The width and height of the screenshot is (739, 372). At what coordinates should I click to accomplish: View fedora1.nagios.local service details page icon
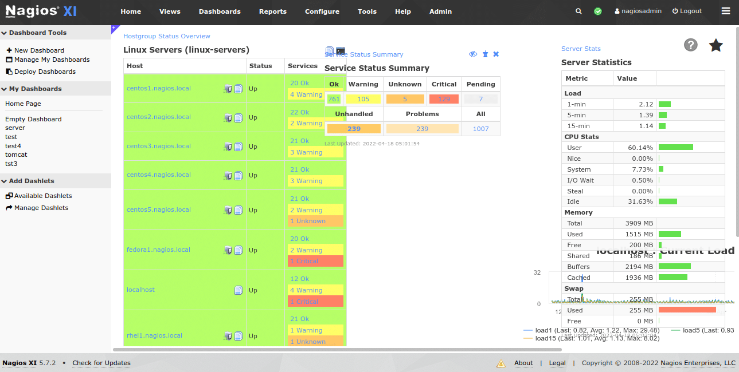tap(238, 250)
